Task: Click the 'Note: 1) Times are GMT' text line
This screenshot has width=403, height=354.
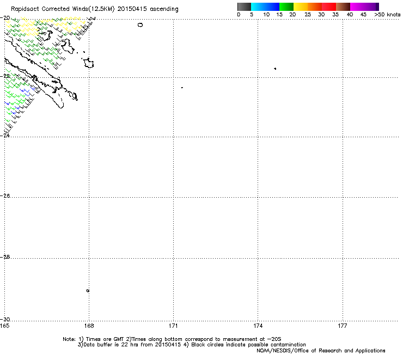Action: [x=172, y=339]
